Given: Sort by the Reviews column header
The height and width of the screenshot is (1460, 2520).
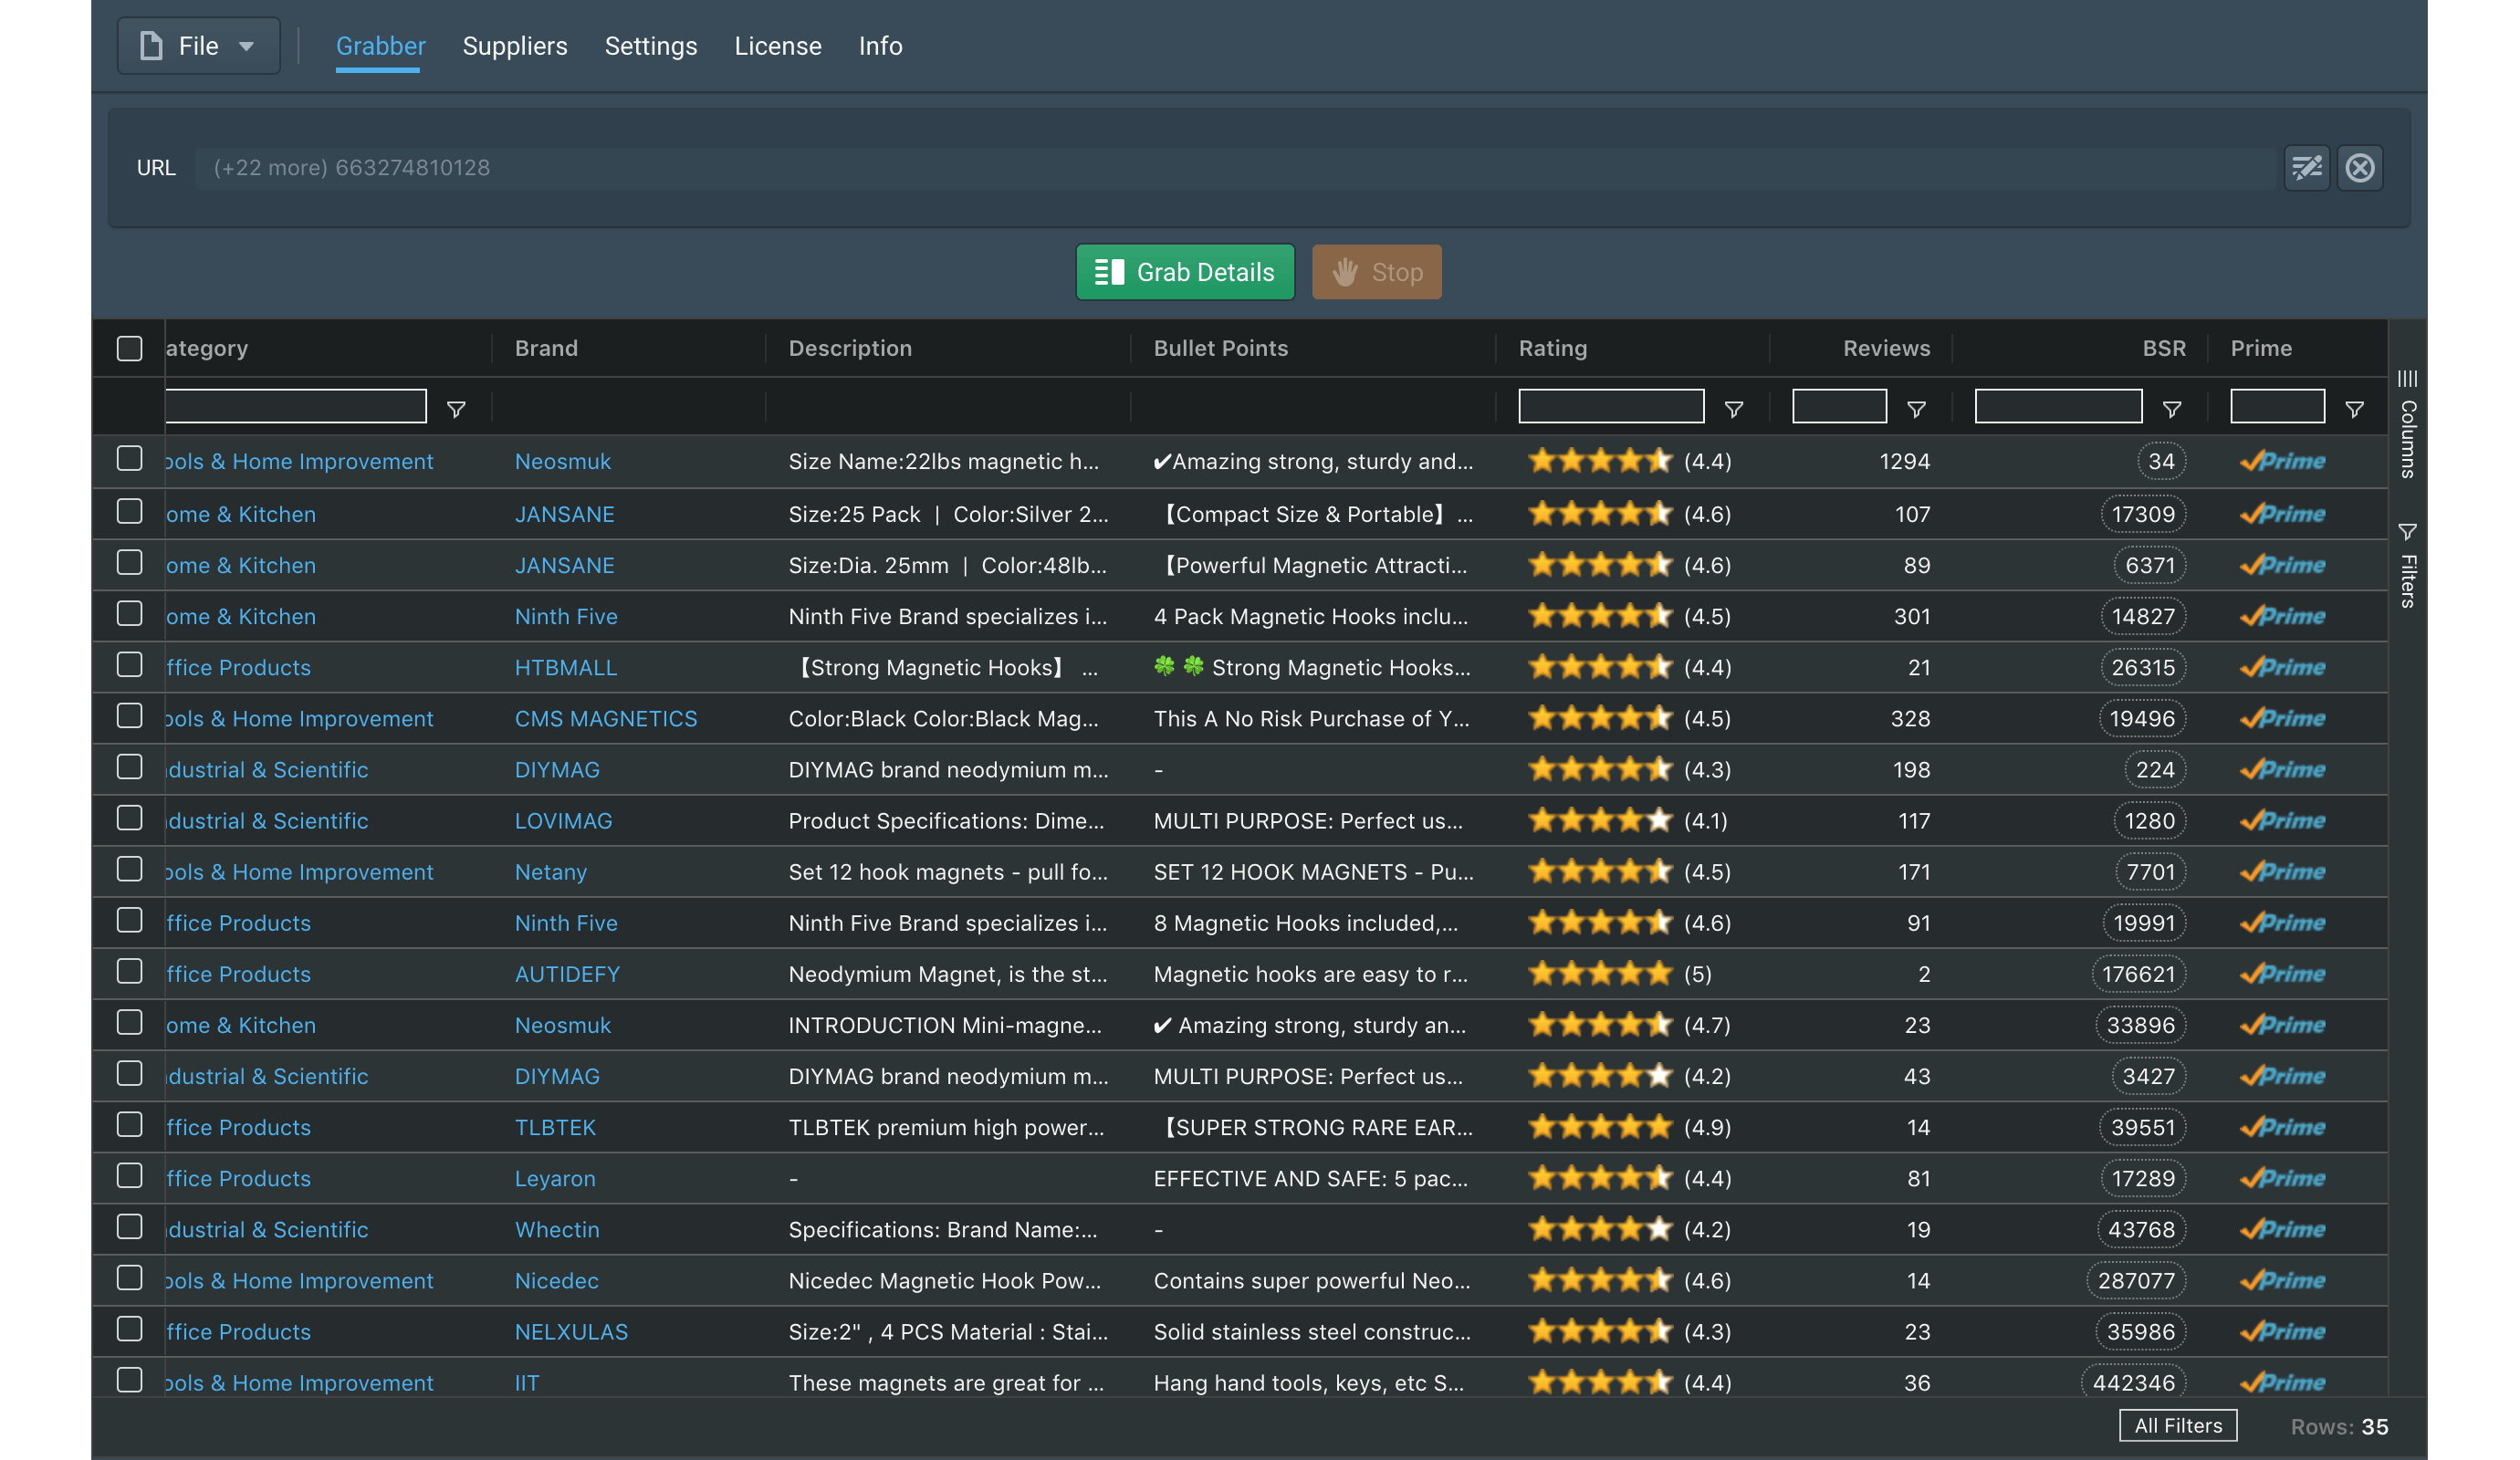Looking at the screenshot, I should tap(1886, 348).
